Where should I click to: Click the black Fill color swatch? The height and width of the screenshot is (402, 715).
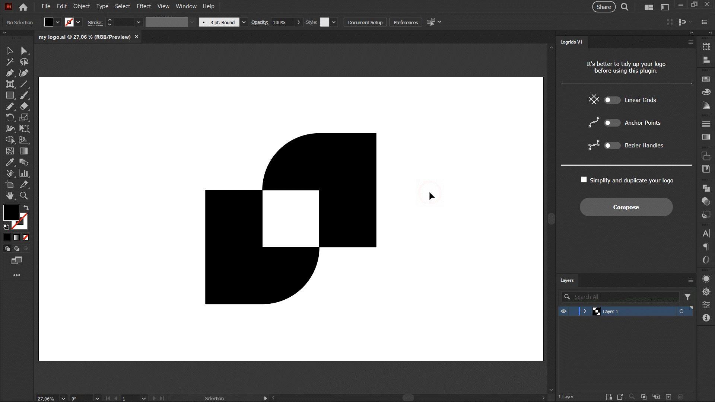tap(11, 213)
